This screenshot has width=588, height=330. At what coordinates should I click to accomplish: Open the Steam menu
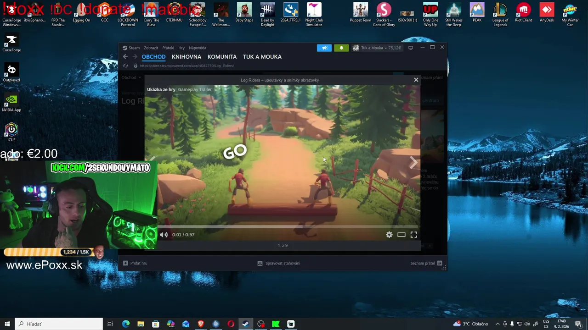(131, 48)
